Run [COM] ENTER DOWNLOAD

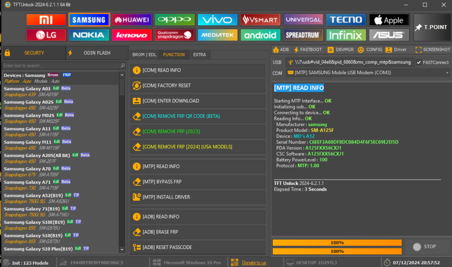(197, 101)
